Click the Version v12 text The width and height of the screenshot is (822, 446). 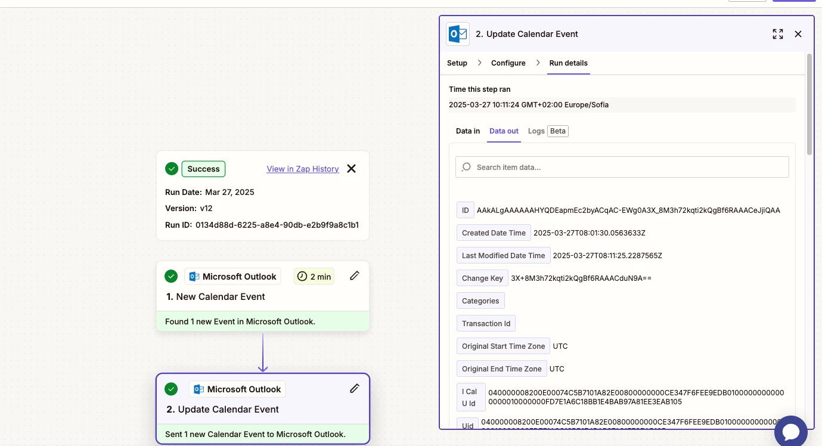[x=189, y=209]
